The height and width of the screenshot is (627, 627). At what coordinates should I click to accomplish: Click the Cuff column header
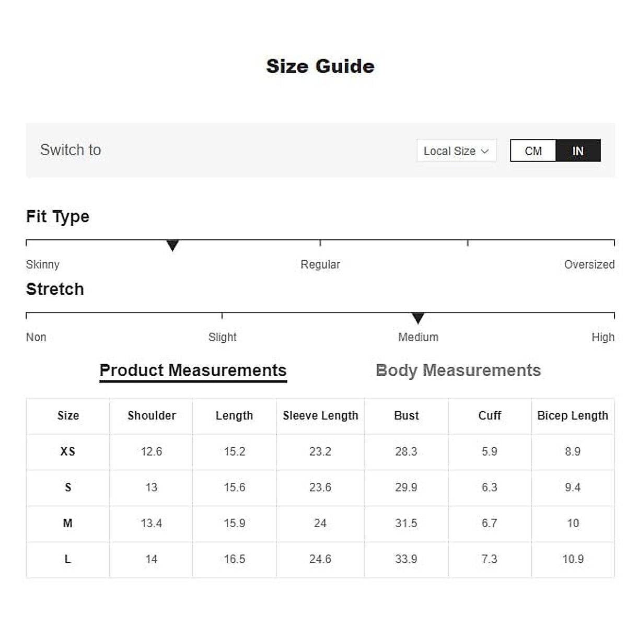pyautogui.click(x=490, y=416)
